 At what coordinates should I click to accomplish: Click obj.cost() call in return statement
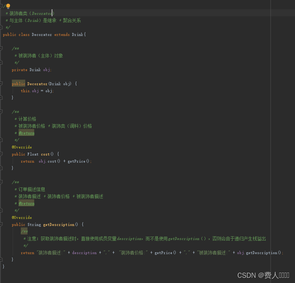pyautogui.click(x=49, y=161)
